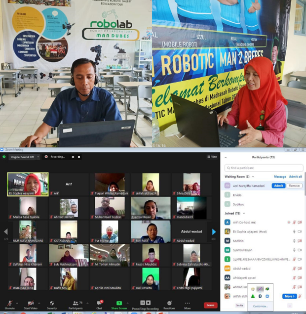This screenshot has width=306, height=314.
Task: Pause recording using top indicator pause icon
Action: pos(73,157)
